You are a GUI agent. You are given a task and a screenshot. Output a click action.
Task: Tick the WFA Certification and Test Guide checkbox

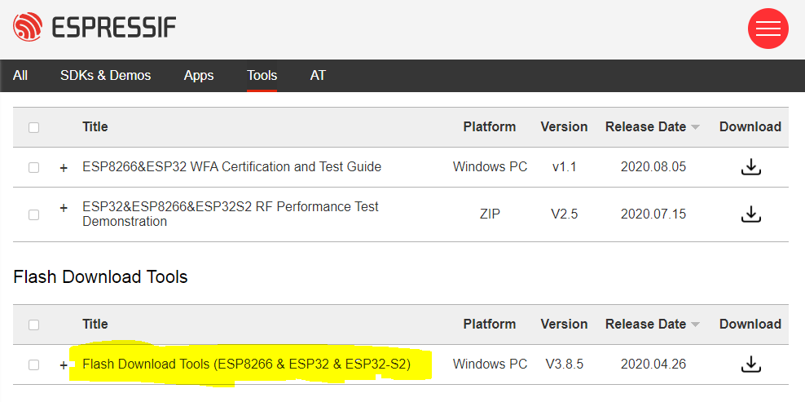[34, 167]
